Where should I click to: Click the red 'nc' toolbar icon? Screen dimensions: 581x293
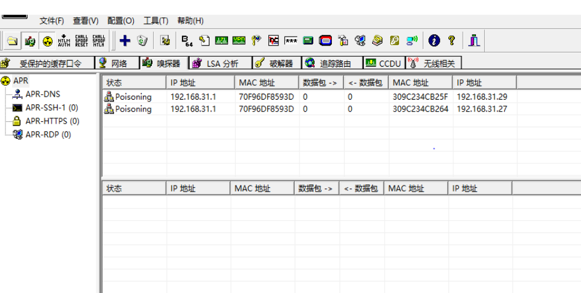(274, 40)
